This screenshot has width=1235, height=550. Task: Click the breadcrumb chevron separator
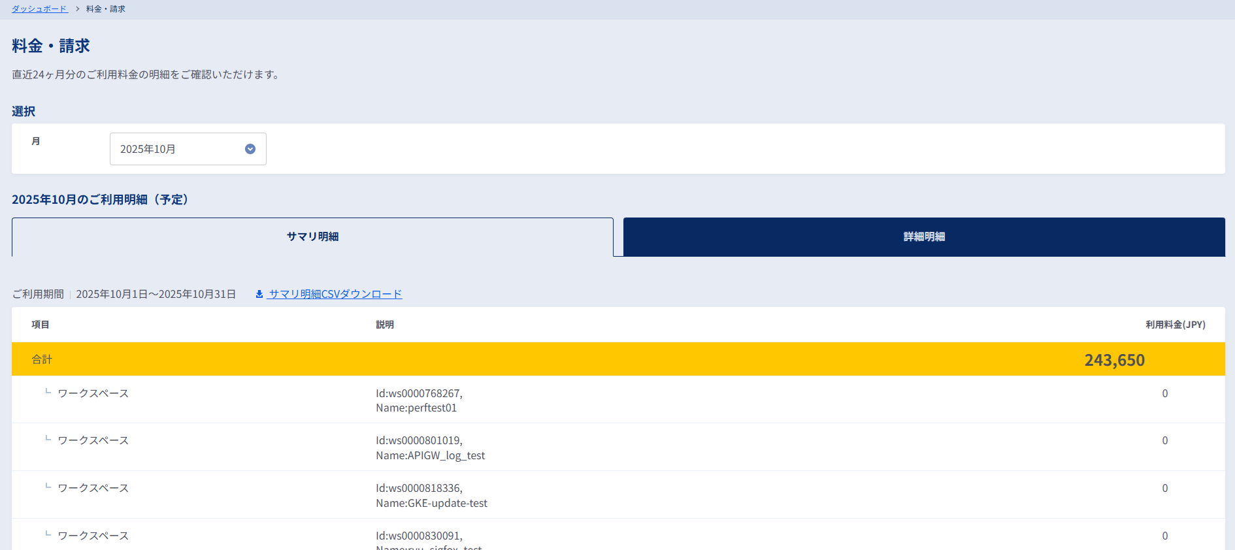(77, 9)
